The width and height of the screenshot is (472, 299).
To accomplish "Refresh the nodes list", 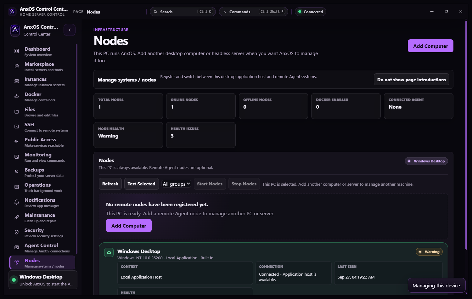I will pos(110,184).
